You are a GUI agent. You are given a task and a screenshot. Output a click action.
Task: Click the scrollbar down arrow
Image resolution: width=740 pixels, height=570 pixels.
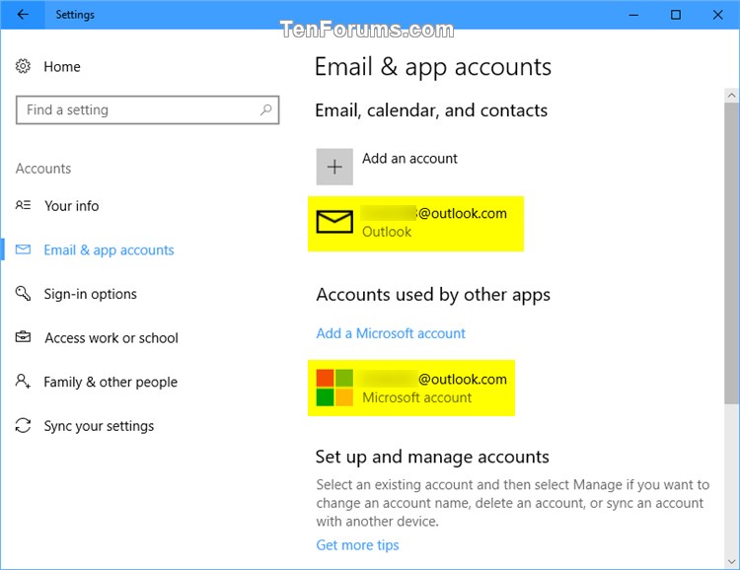pyautogui.click(x=731, y=561)
